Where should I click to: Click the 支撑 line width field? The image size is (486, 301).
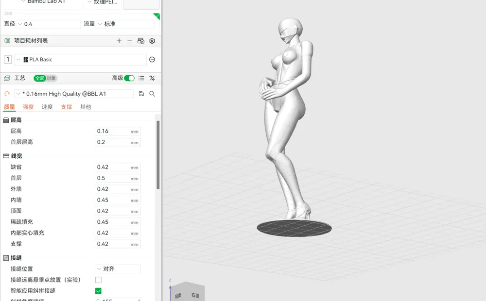pos(118,244)
